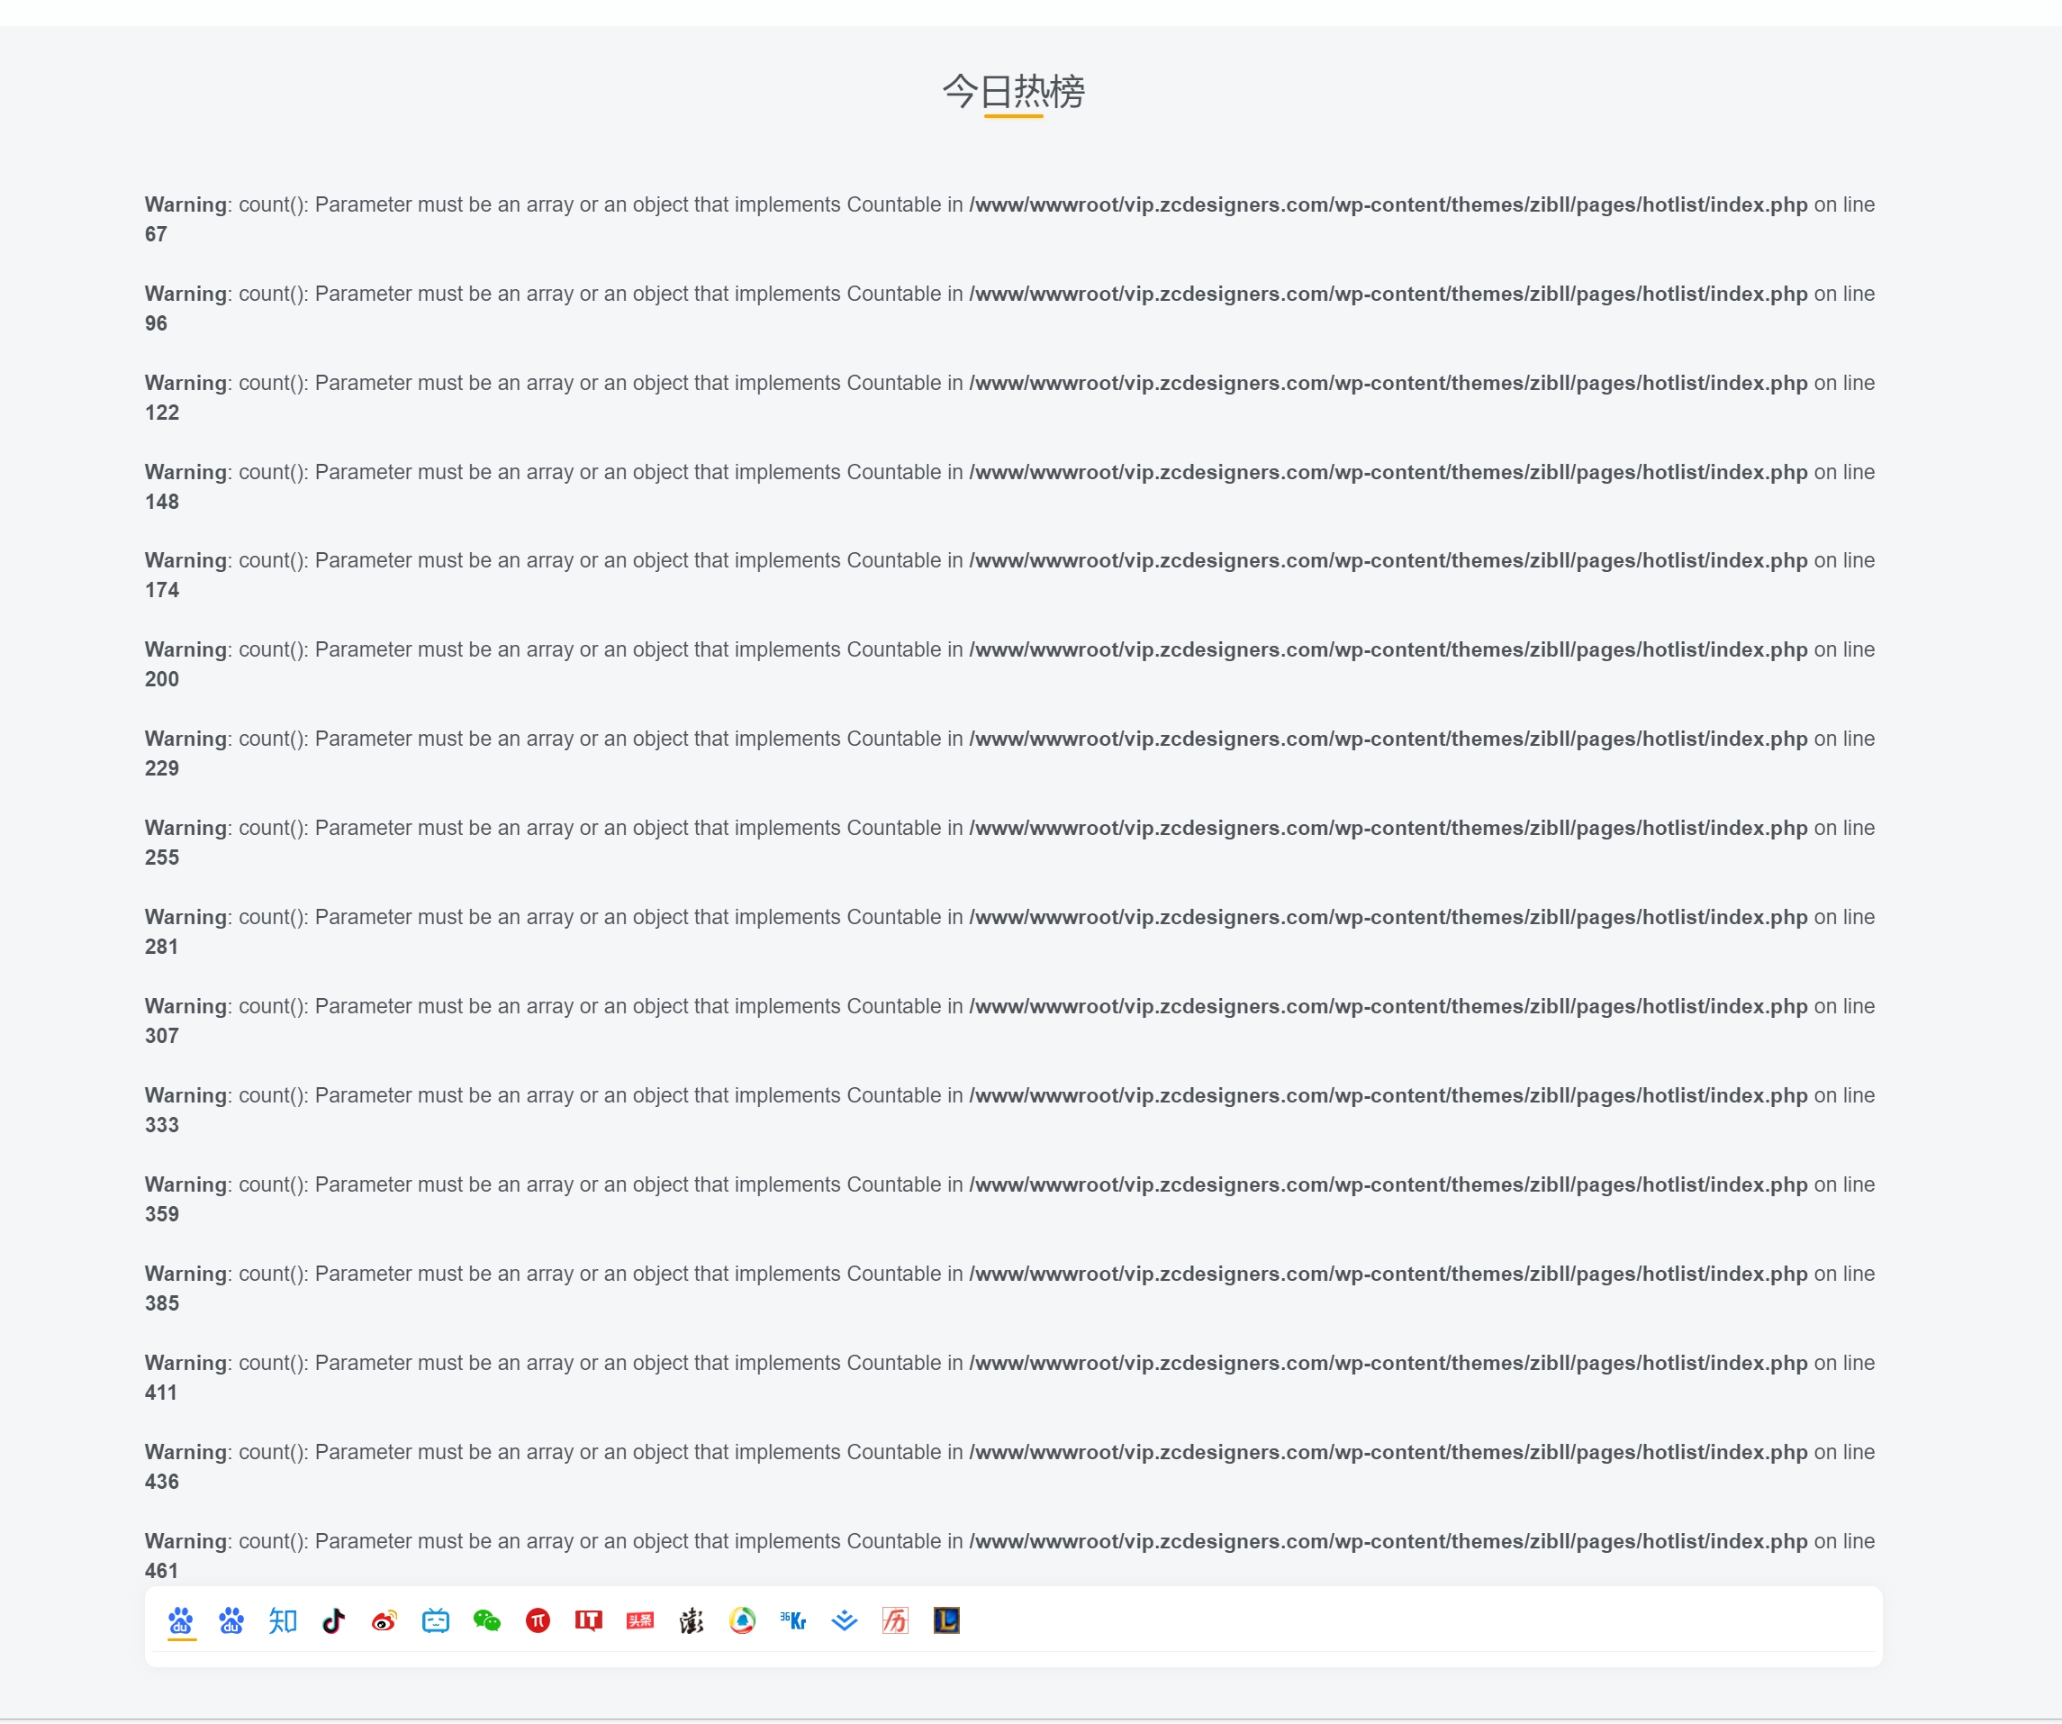
Task: Select the Weibo eye logo icon
Action: [x=384, y=1620]
